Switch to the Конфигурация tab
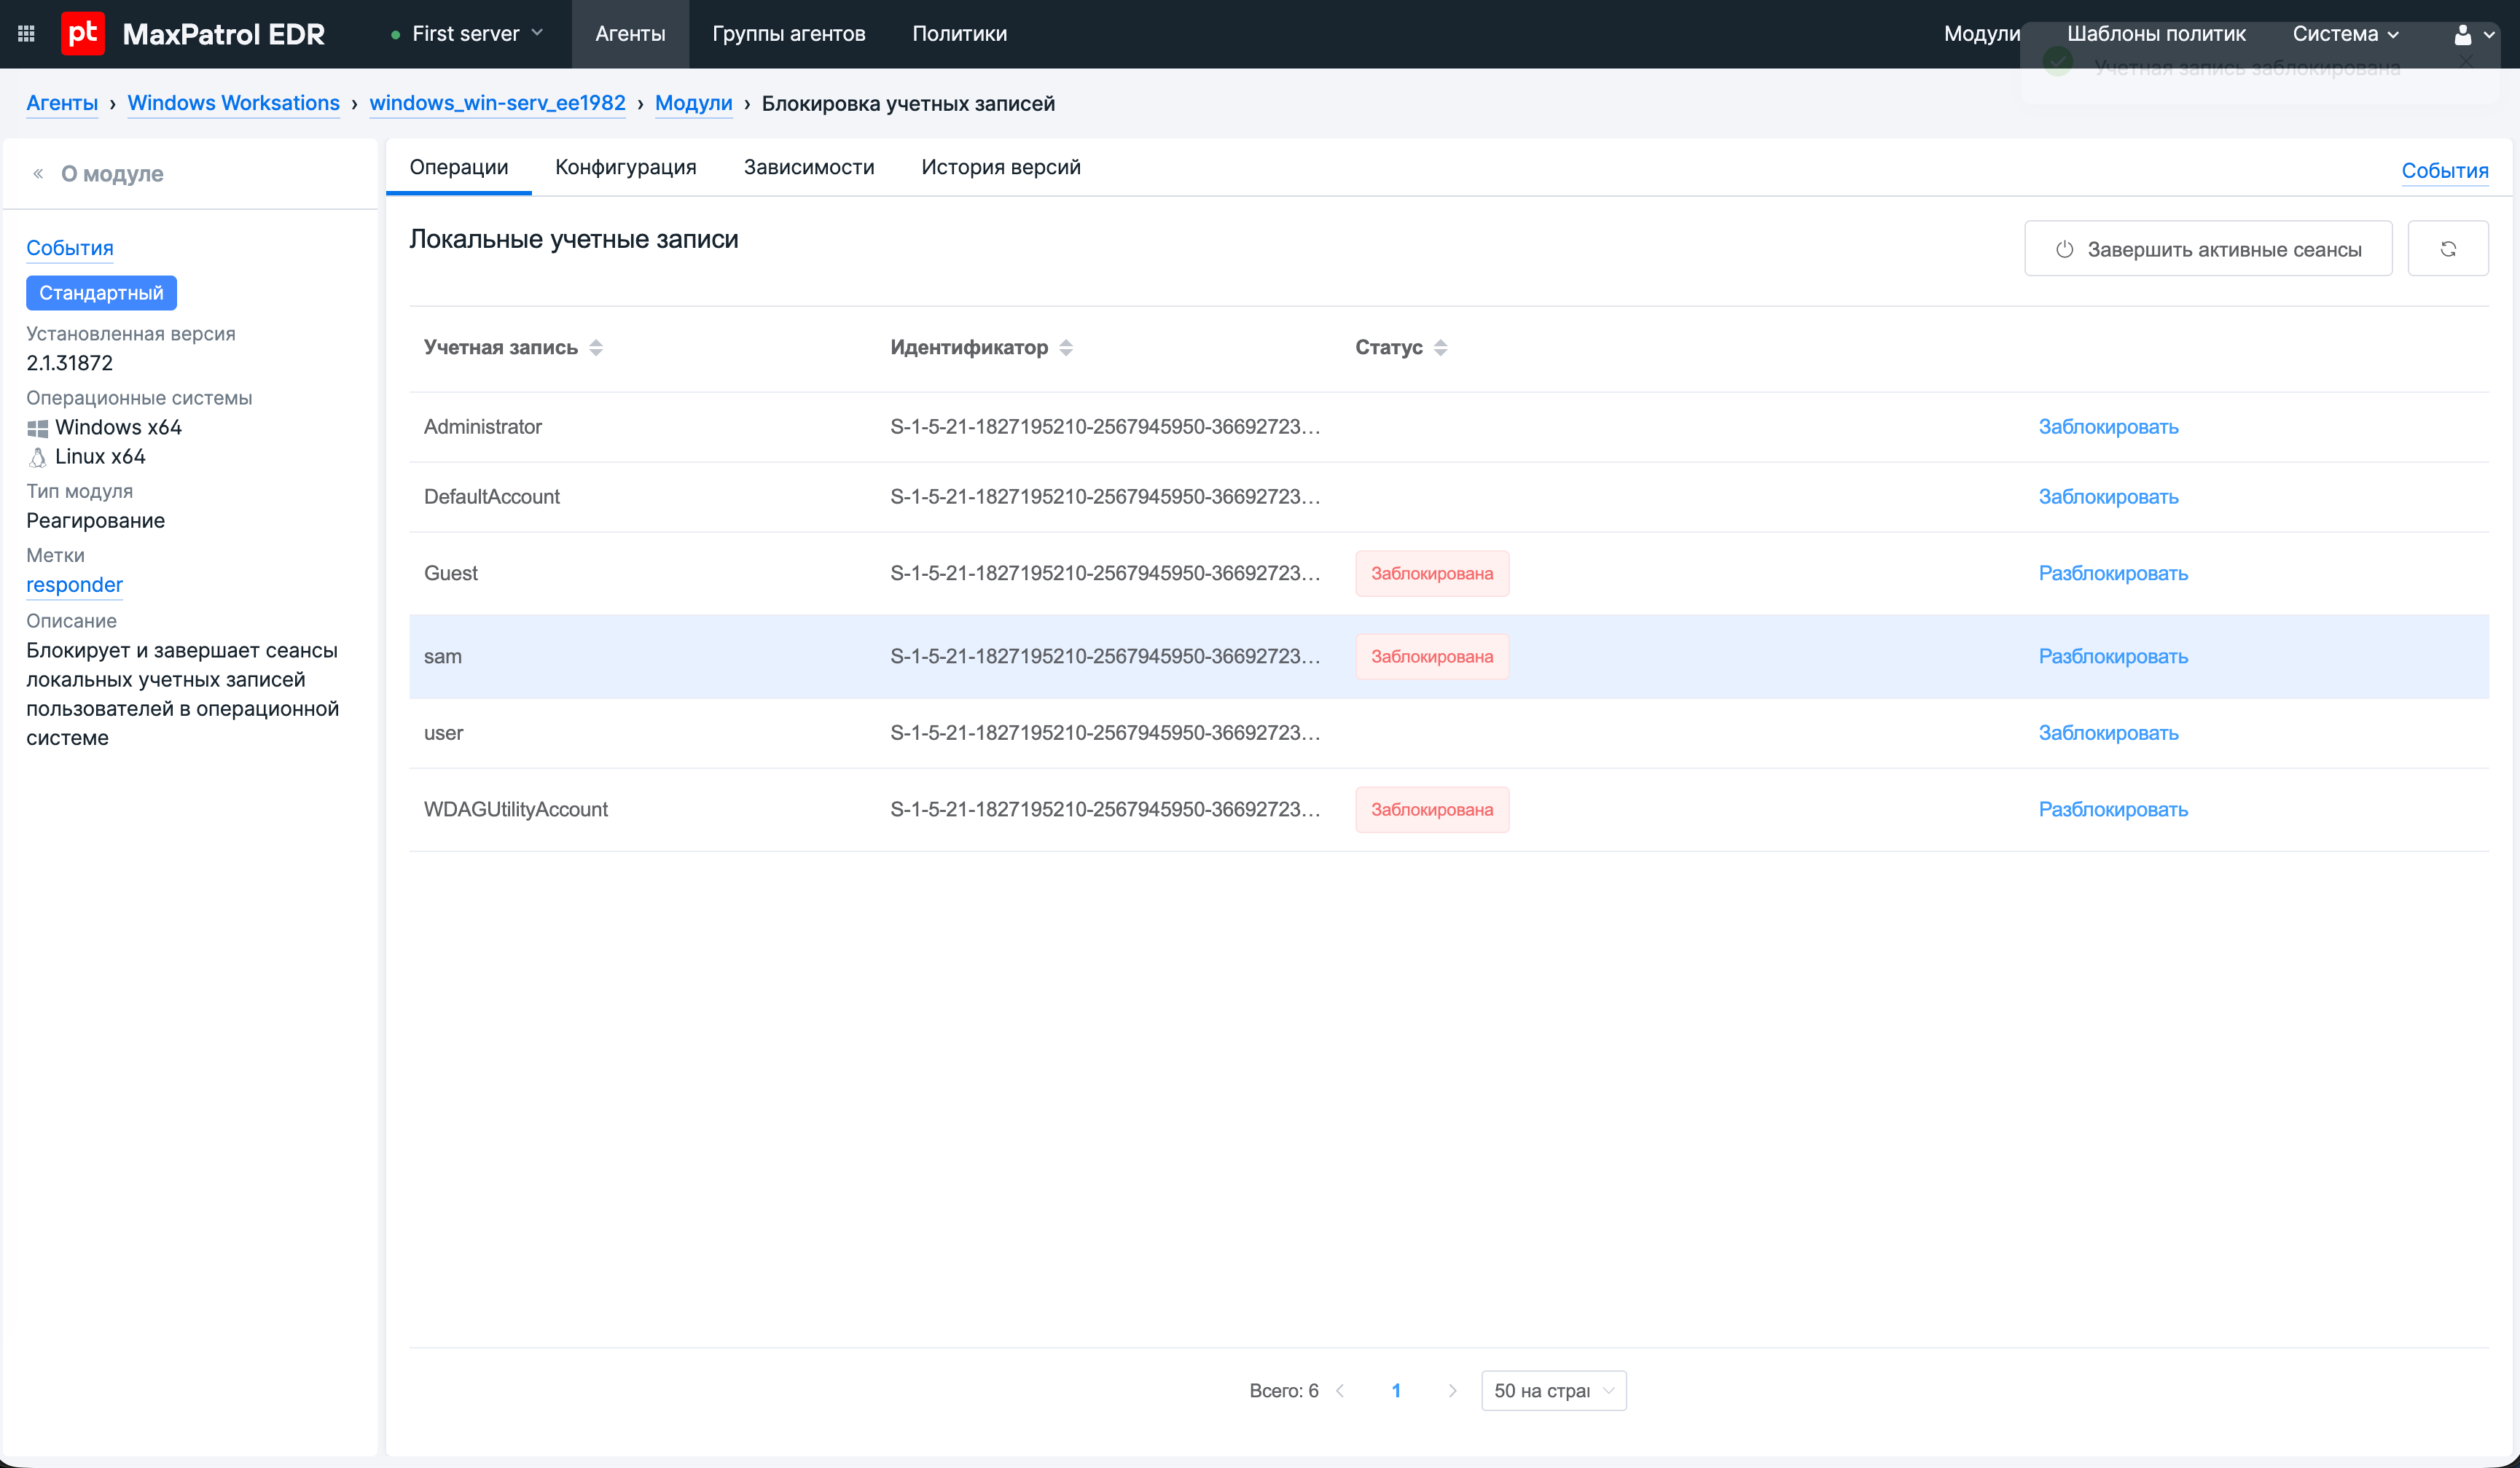The width and height of the screenshot is (2520, 1468). (626, 167)
